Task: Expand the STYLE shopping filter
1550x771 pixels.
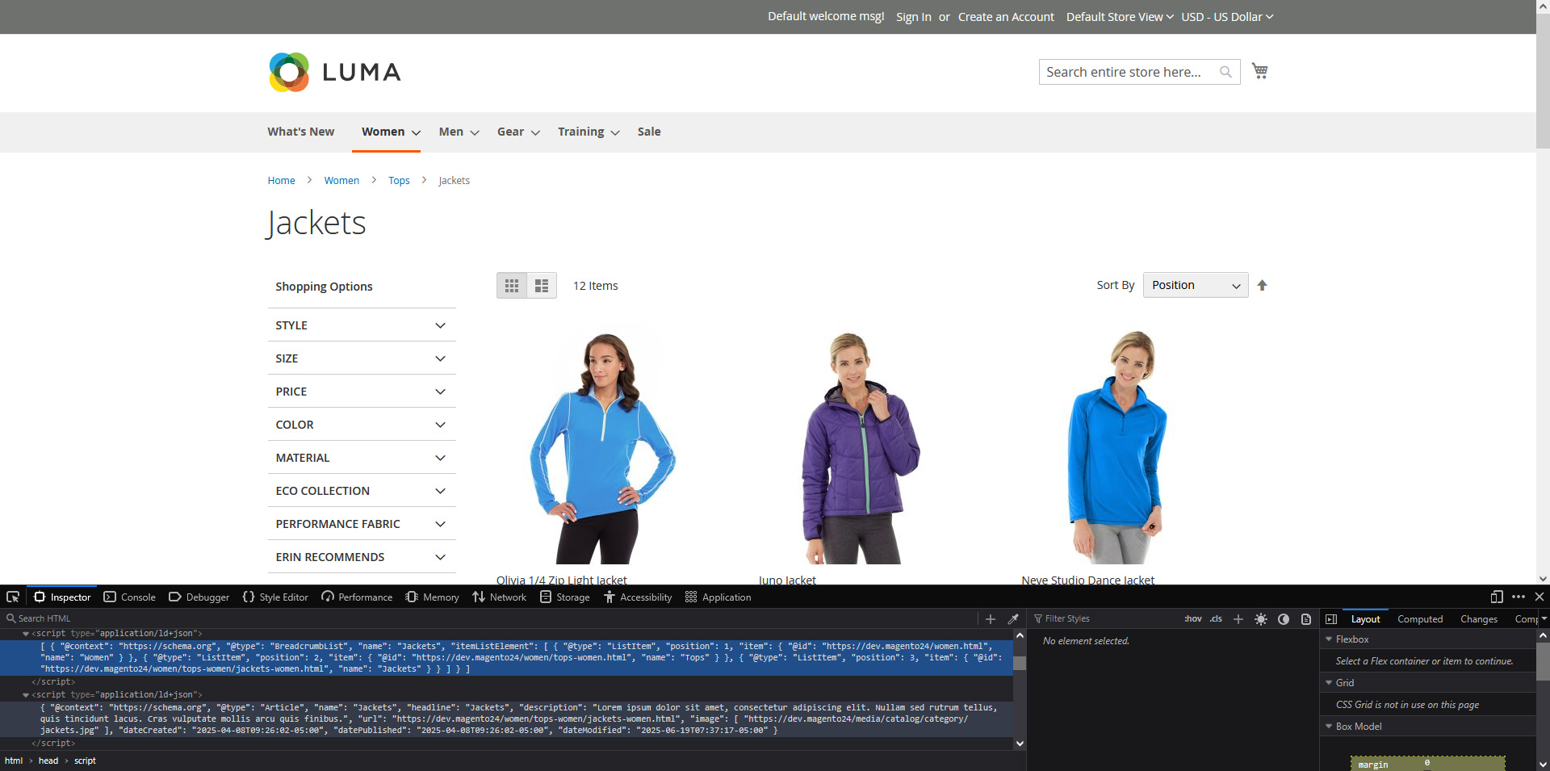Action: (x=361, y=325)
